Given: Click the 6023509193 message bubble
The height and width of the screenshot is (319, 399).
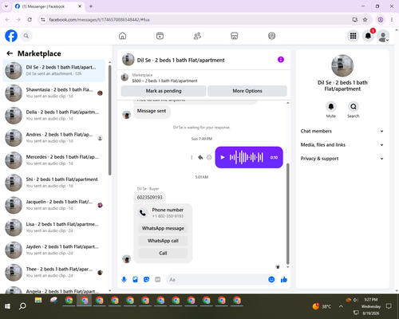Looking at the screenshot, I should coord(149,197).
